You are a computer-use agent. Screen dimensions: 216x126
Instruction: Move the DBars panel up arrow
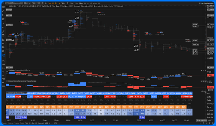click(x=204, y=81)
